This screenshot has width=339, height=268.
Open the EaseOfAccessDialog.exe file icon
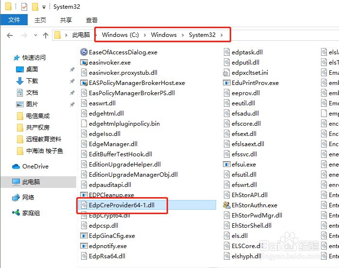(x=84, y=52)
